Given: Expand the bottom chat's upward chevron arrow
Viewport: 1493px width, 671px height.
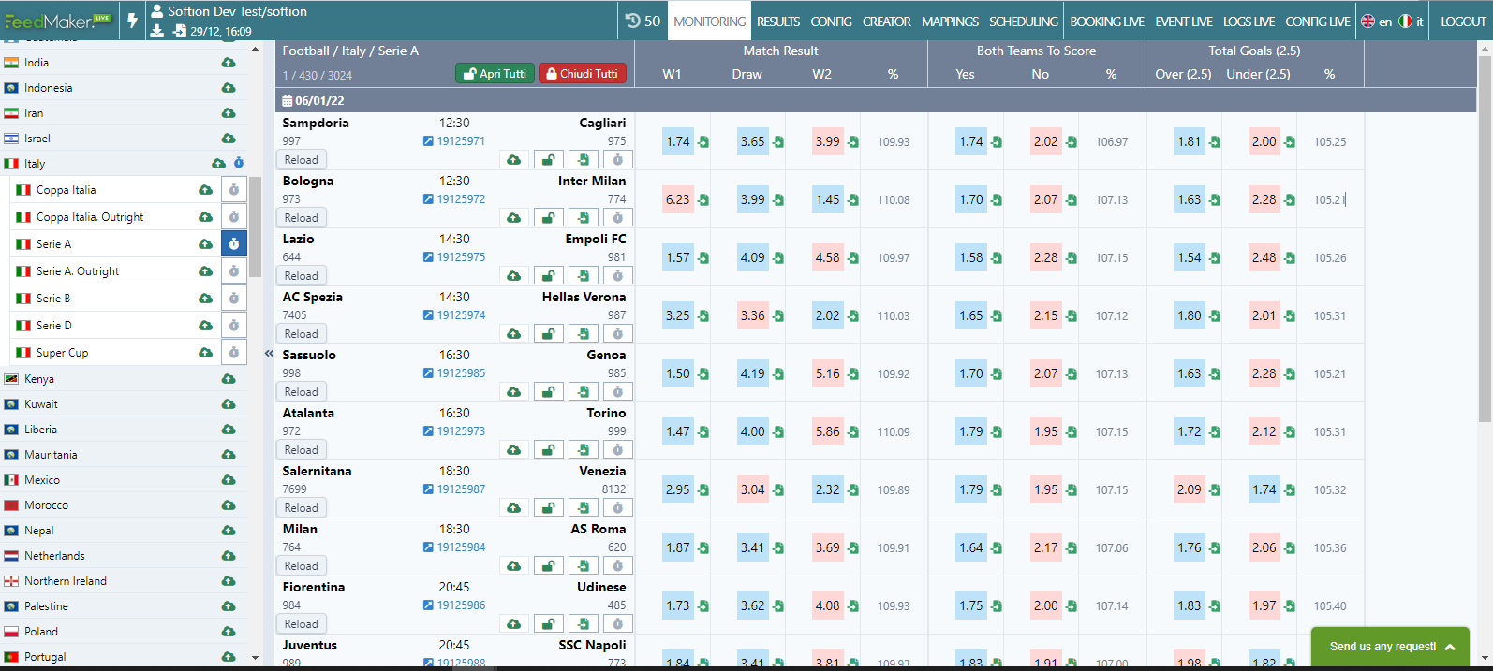Looking at the screenshot, I should pos(1450,647).
